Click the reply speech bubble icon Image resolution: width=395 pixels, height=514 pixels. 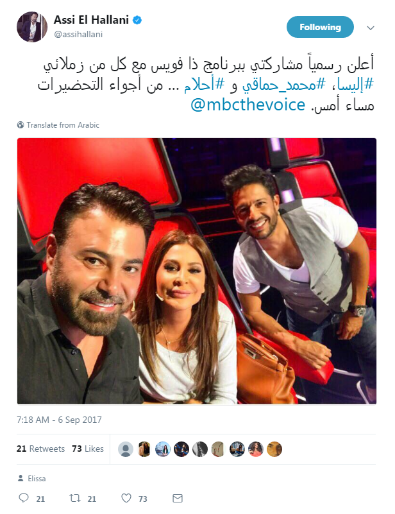(24, 498)
